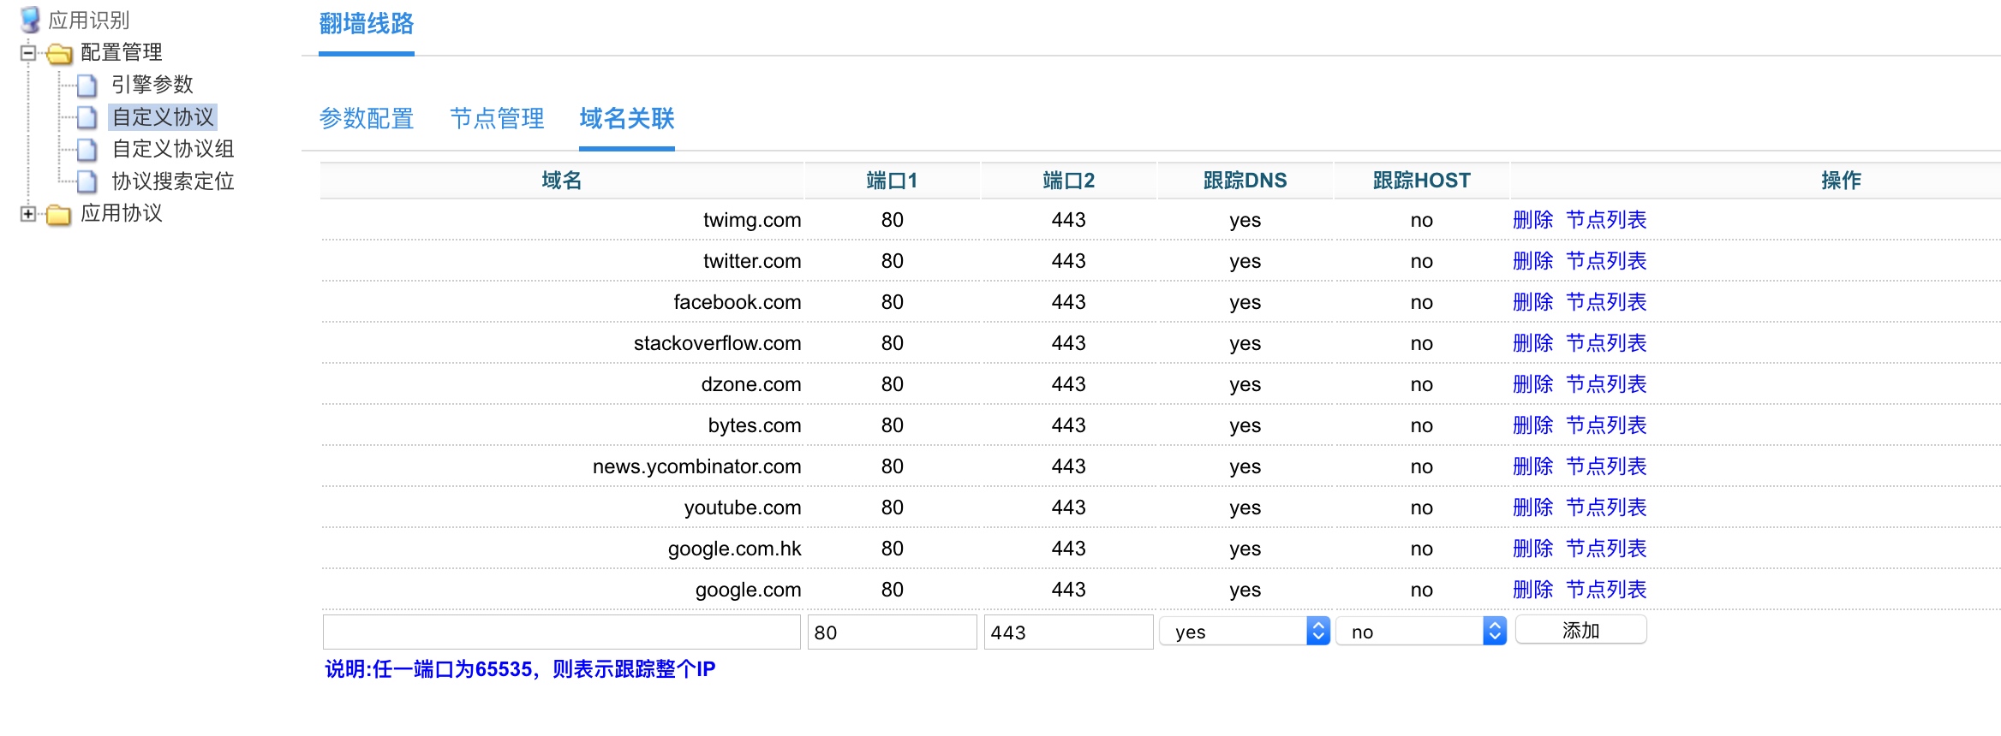
Task: Focus the new 域名 input field
Action: click(562, 632)
